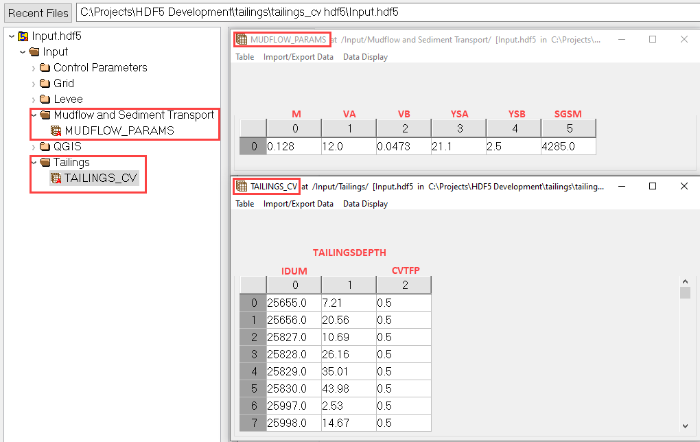Click the QGIS folder icon
The width and height of the screenshot is (700, 442).
click(x=45, y=146)
